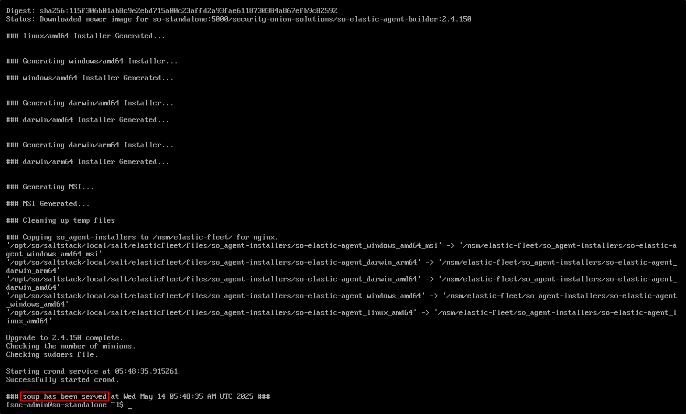686x414 pixels.
Task: Click the "linux/amd64 Installer Generated" line
Action: [x=85, y=36]
